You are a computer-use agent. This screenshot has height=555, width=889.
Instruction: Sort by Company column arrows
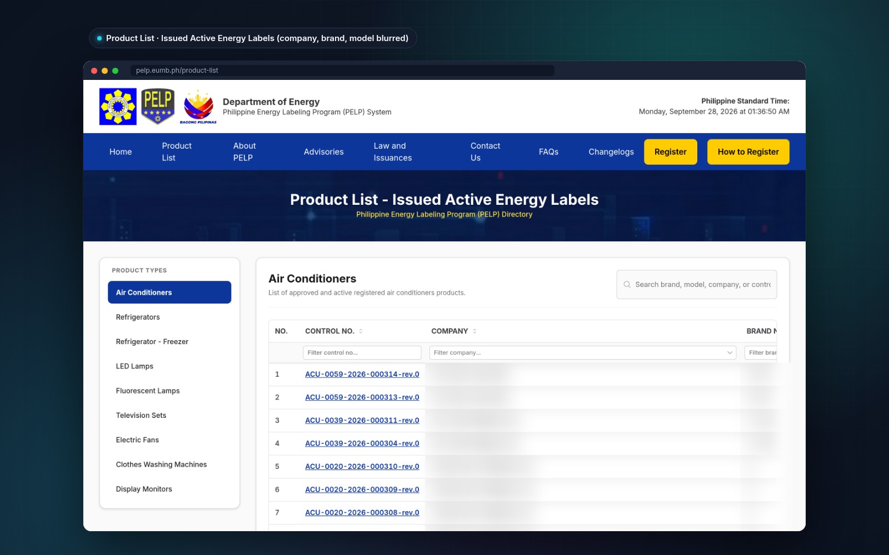point(475,331)
